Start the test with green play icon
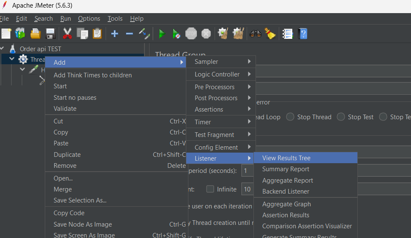This screenshot has height=238, width=411. tap(162, 34)
